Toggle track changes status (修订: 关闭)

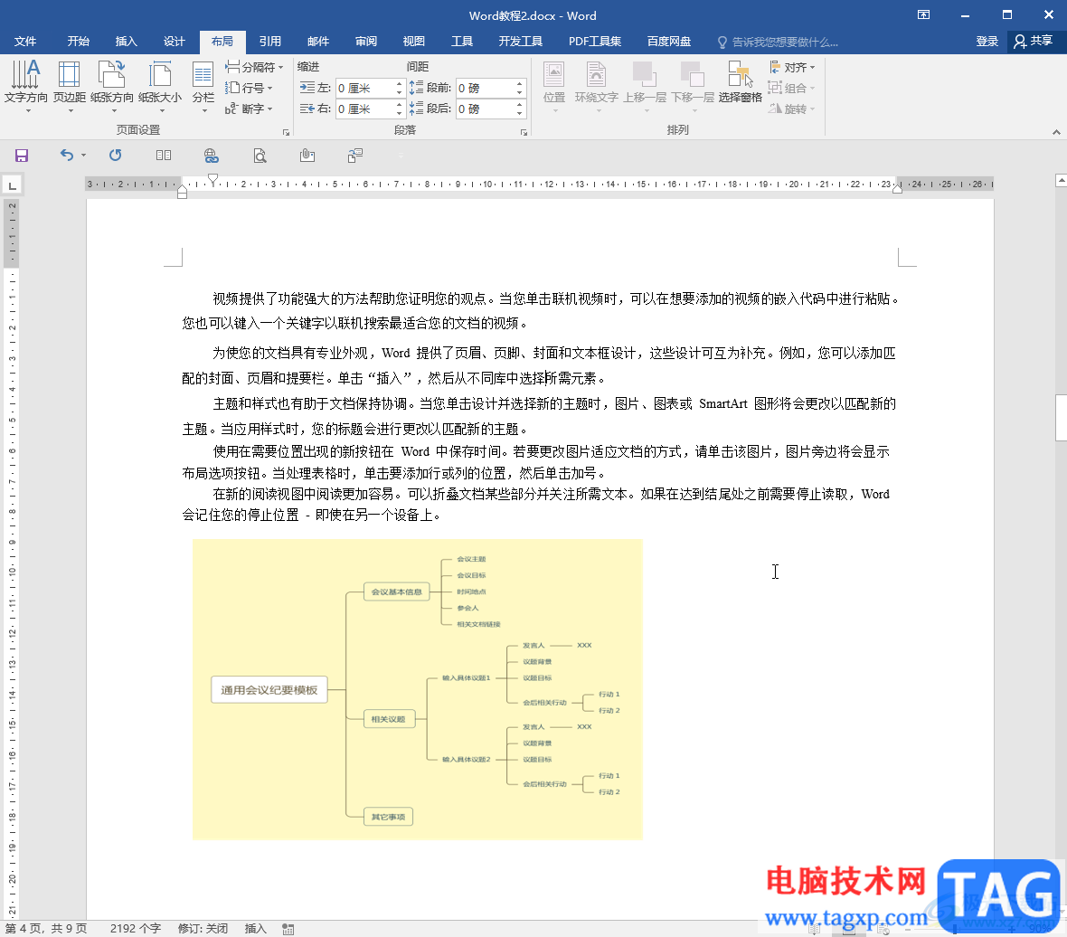click(x=203, y=928)
